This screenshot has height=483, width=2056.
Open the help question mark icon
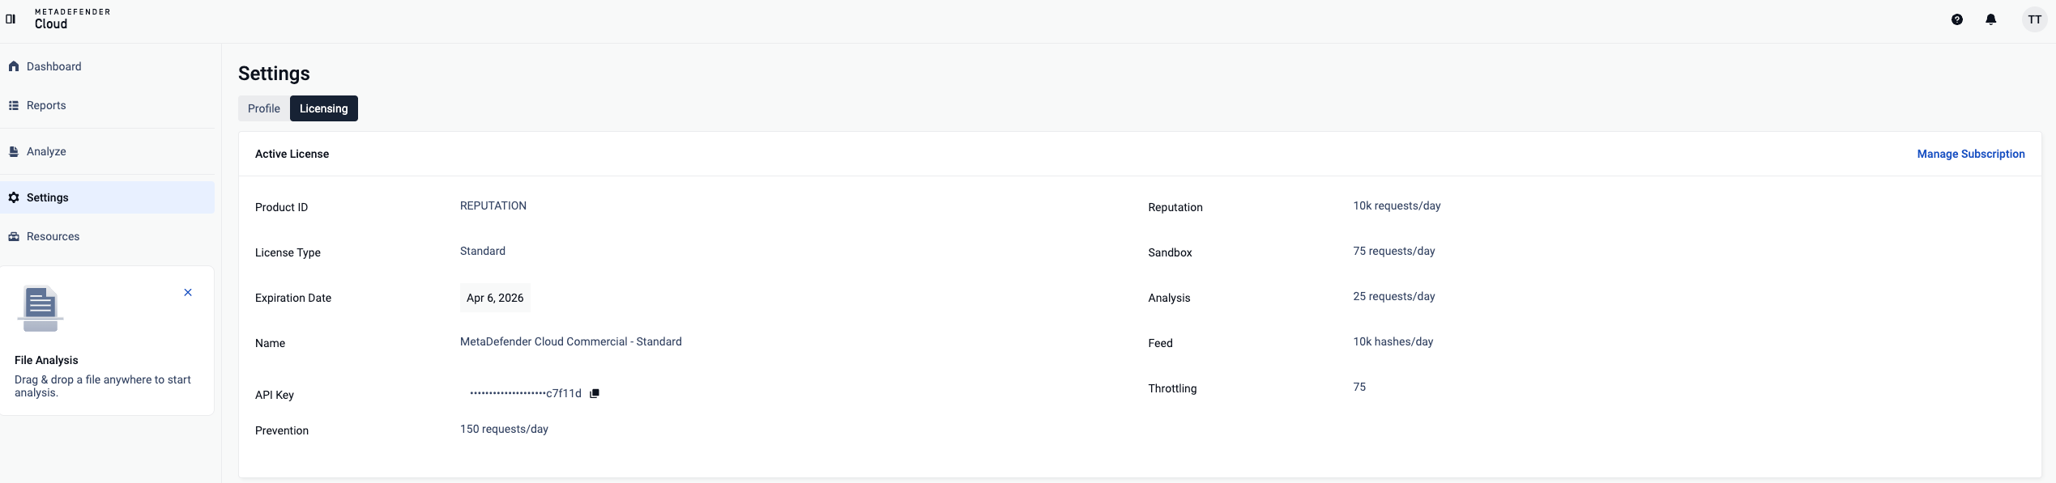point(1956,19)
